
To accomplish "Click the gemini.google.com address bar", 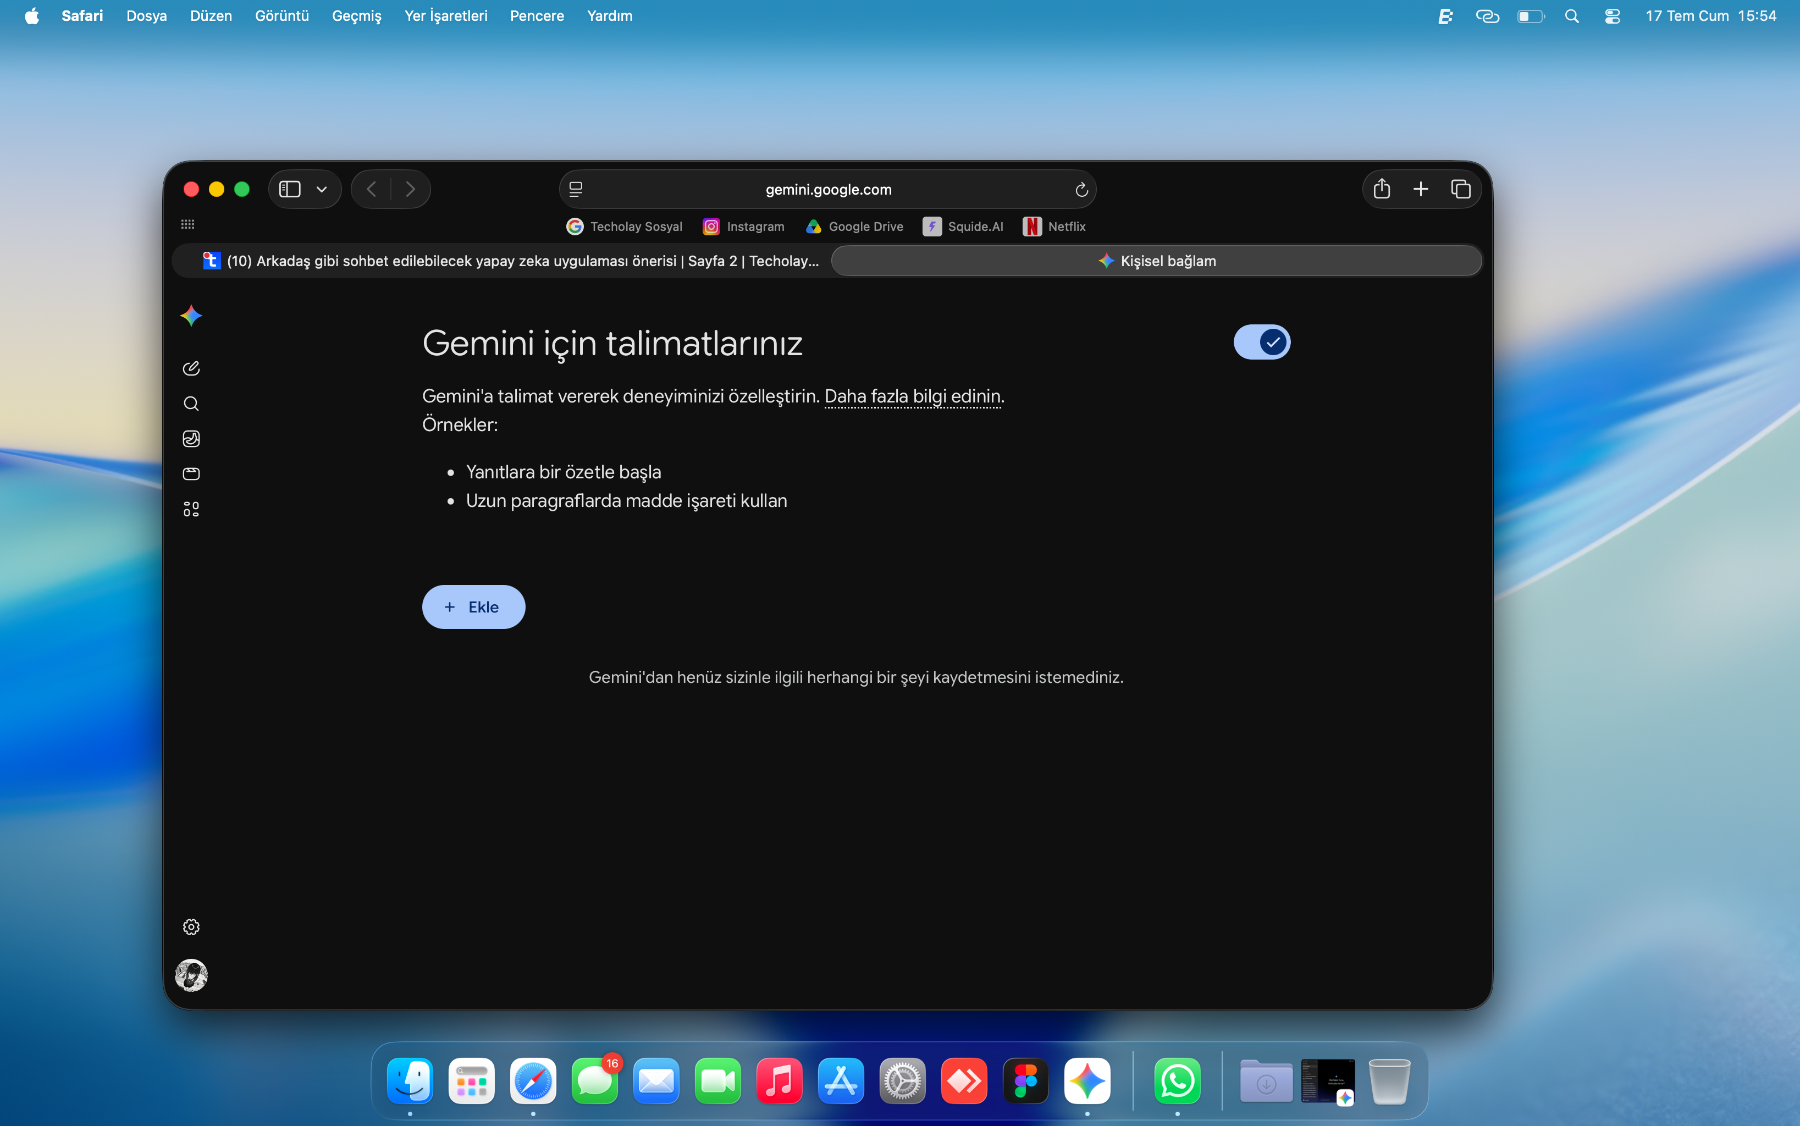I will click(x=827, y=189).
